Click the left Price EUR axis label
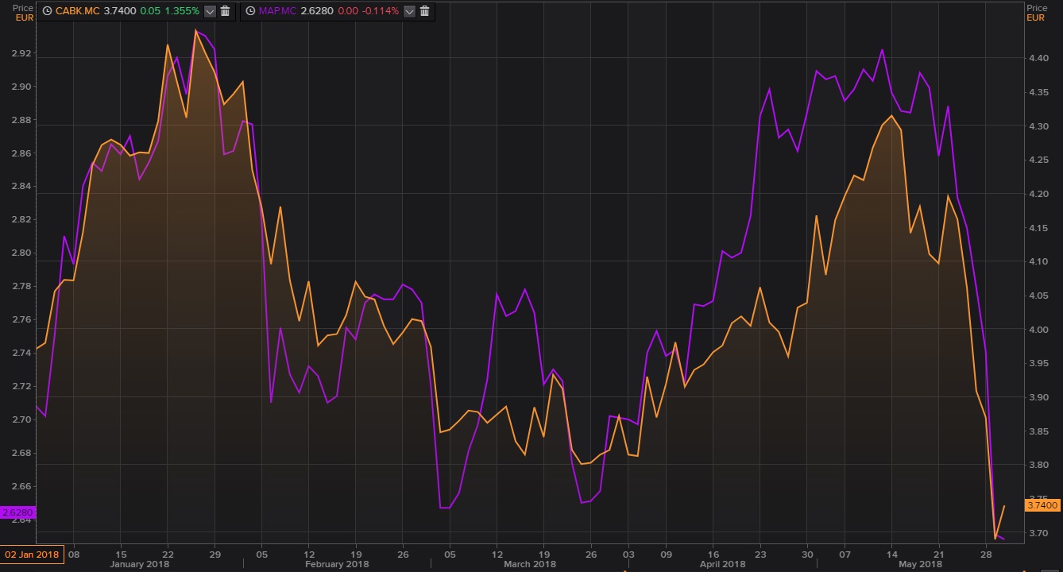This screenshot has height=572, width=1063. (23, 12)
